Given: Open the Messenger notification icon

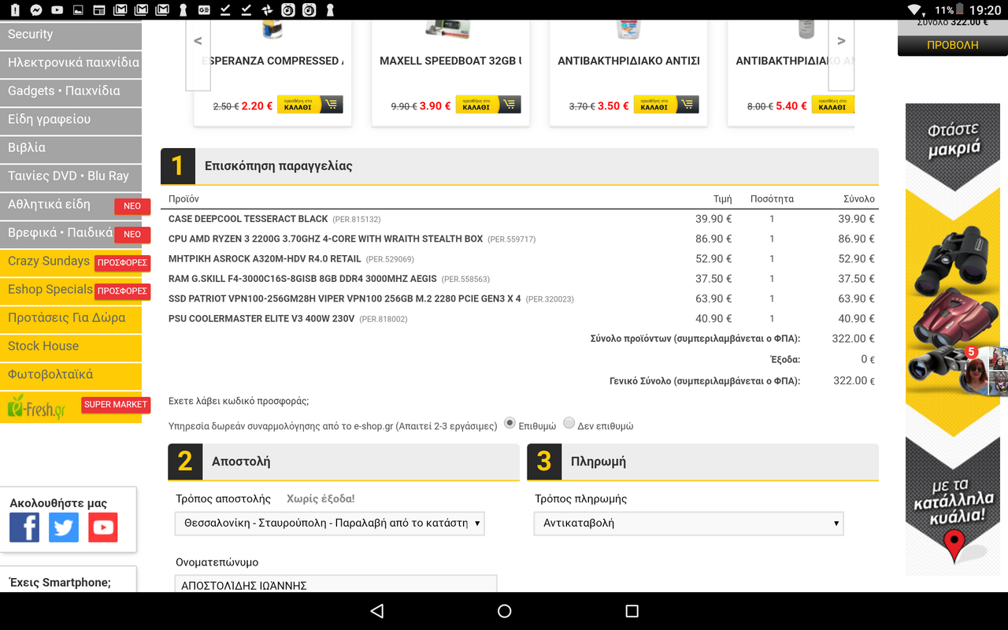Looking at the screenshot, I should click(x=36, y=9).
